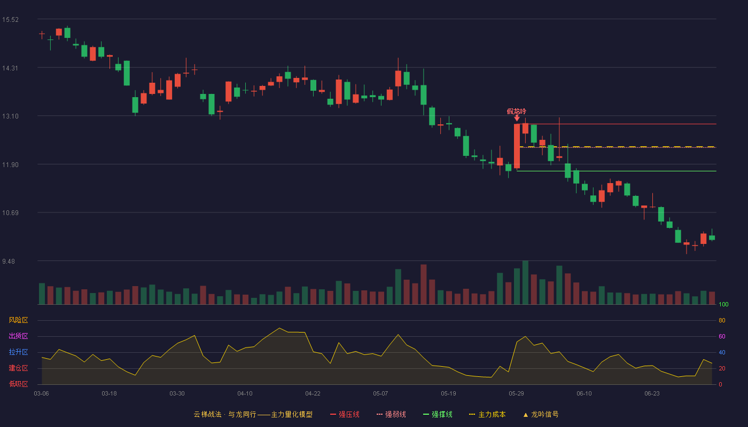Click the 60 indicator scale value
Image resolution: width=748 pixels, height=427 pixels.
722,337
